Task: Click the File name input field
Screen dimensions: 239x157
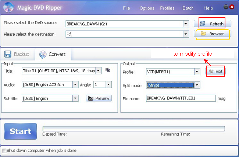Action: click(x=181, y=98)
